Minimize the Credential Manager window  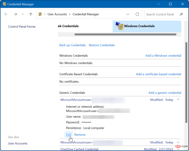(159, 4)
